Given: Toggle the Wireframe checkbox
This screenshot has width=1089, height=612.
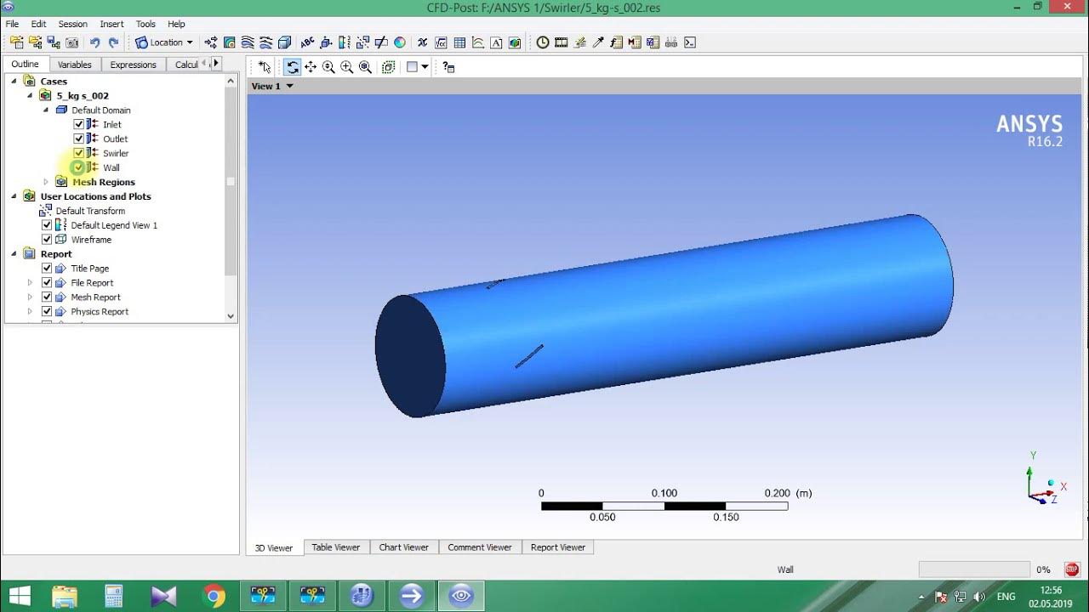Looking at the screenshot, I should coord(47,240).
